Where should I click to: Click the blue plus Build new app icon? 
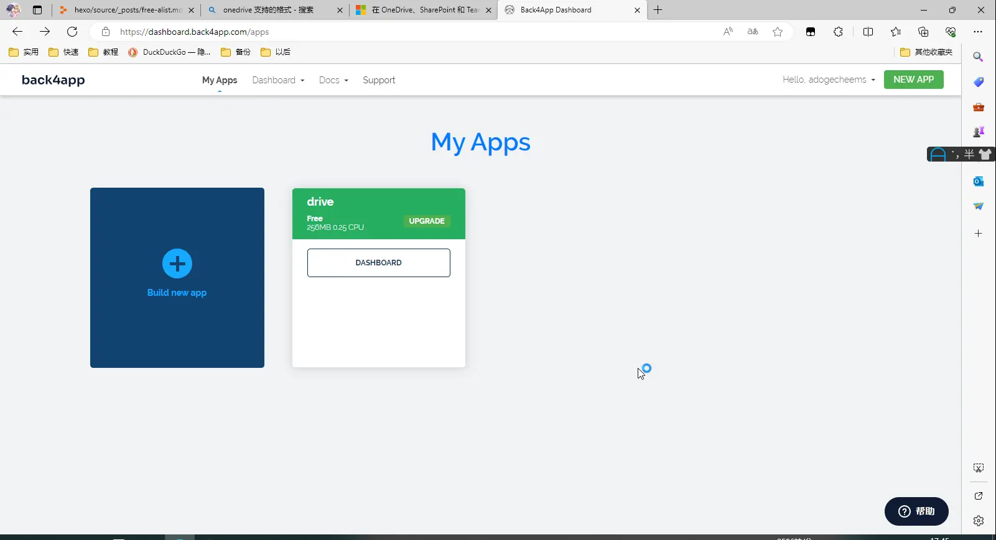point(177,263)
